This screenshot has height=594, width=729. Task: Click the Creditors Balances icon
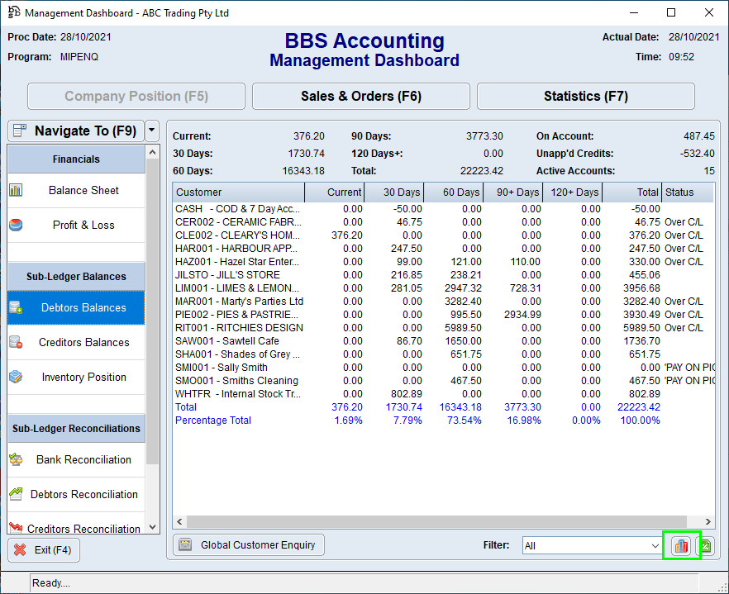(16, 342)
